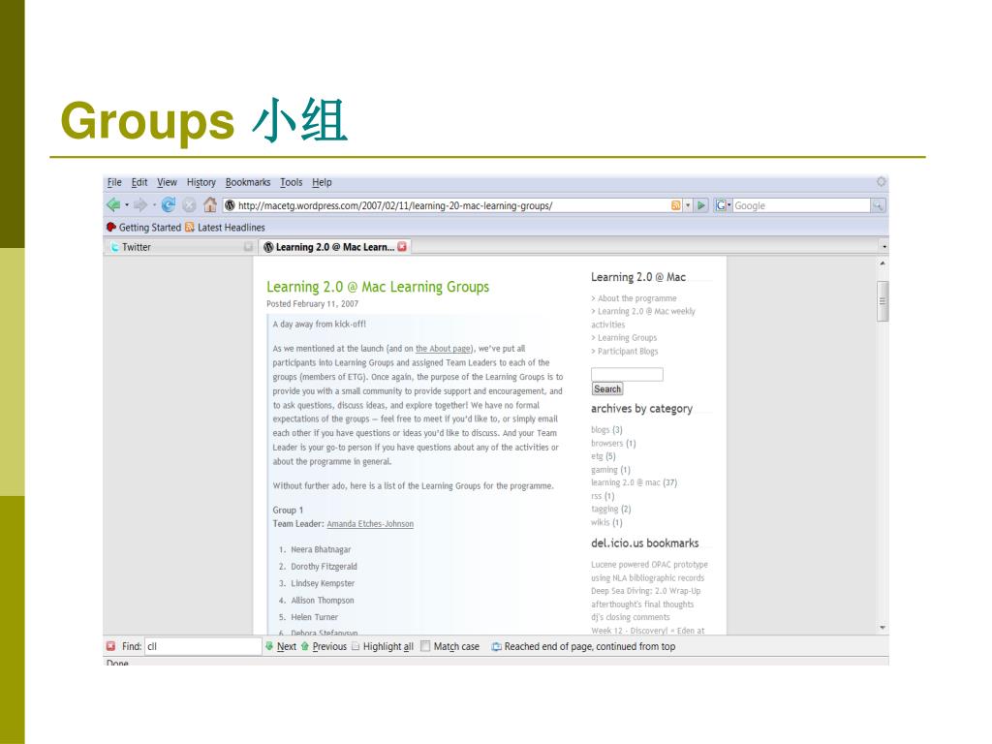Screen dimensions: 992x744
Task: Open the Google search engine selector
Action: coord(723,205)
